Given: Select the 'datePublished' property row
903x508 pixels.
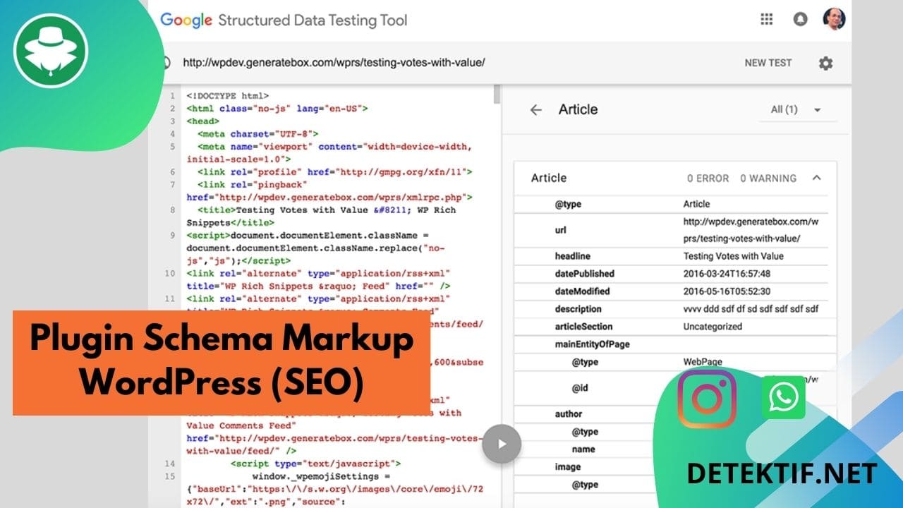Looking at the screenshot, I should click(x=670, y=274).
